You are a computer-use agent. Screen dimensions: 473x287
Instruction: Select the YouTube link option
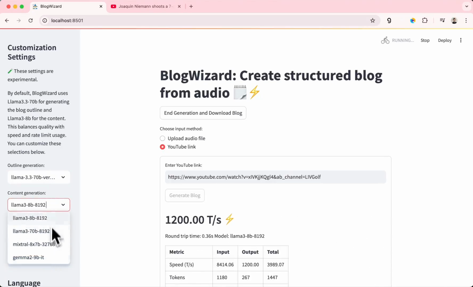tap(178, 147)
